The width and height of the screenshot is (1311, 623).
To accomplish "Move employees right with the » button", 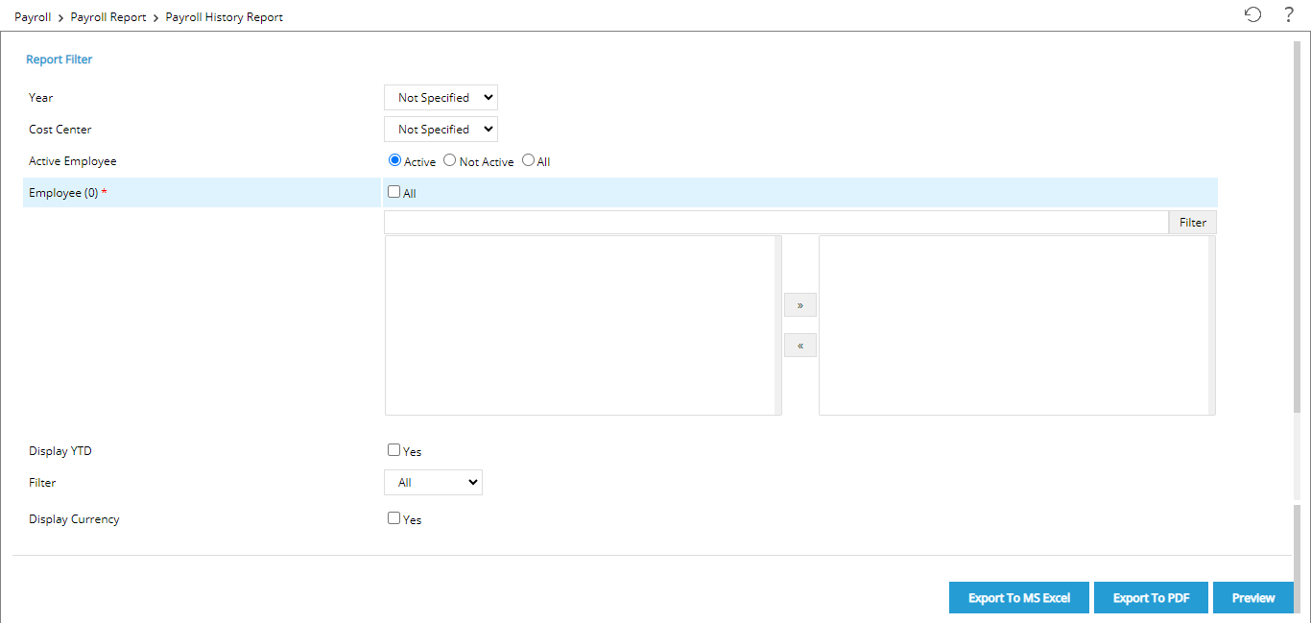I will pyautogui.click(x=799, y=305).
